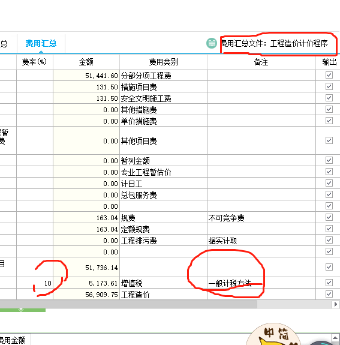The image size is (340, 345).
Task: Switch to the 费用汇总 tab
Action: pos(41,43)
